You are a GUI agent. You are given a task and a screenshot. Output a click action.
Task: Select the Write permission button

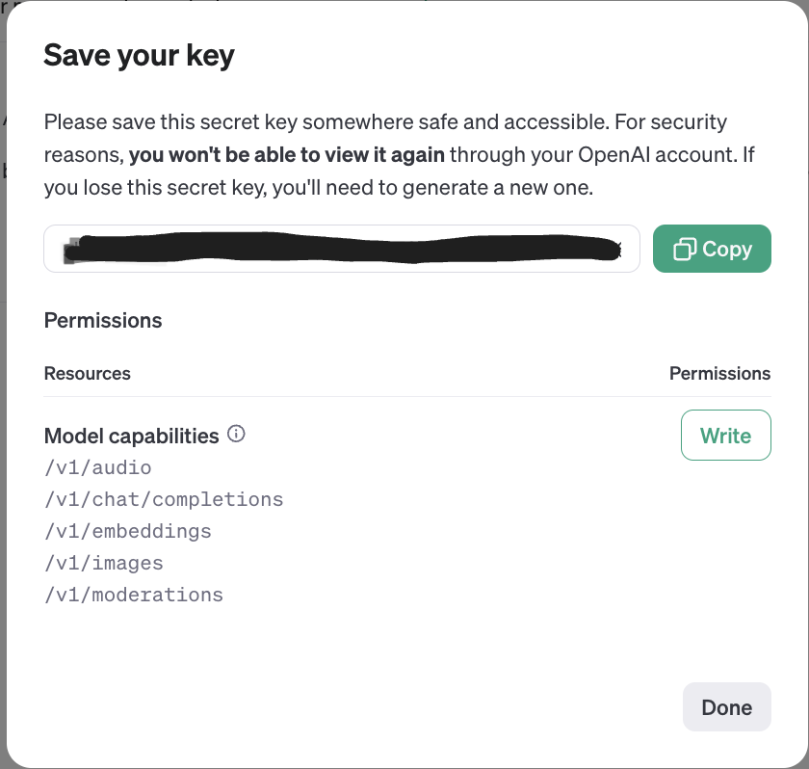pos(725,436)
